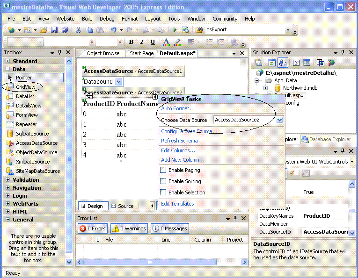Collapse the Data toolbox group
358x278 pixels.
(x=8, y=69)
